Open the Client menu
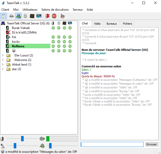 click(5, 10)
